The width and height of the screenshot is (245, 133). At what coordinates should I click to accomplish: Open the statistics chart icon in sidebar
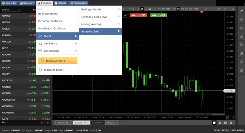[x=241, y=53]
